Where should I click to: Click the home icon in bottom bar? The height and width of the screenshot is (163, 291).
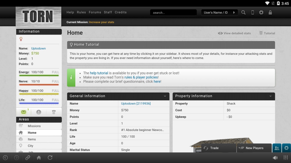[39, 158]
